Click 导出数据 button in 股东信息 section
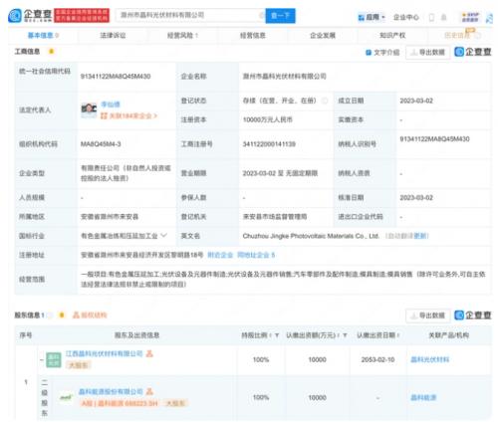This screenshot has height=422, width=498. (x=427, y=316)
